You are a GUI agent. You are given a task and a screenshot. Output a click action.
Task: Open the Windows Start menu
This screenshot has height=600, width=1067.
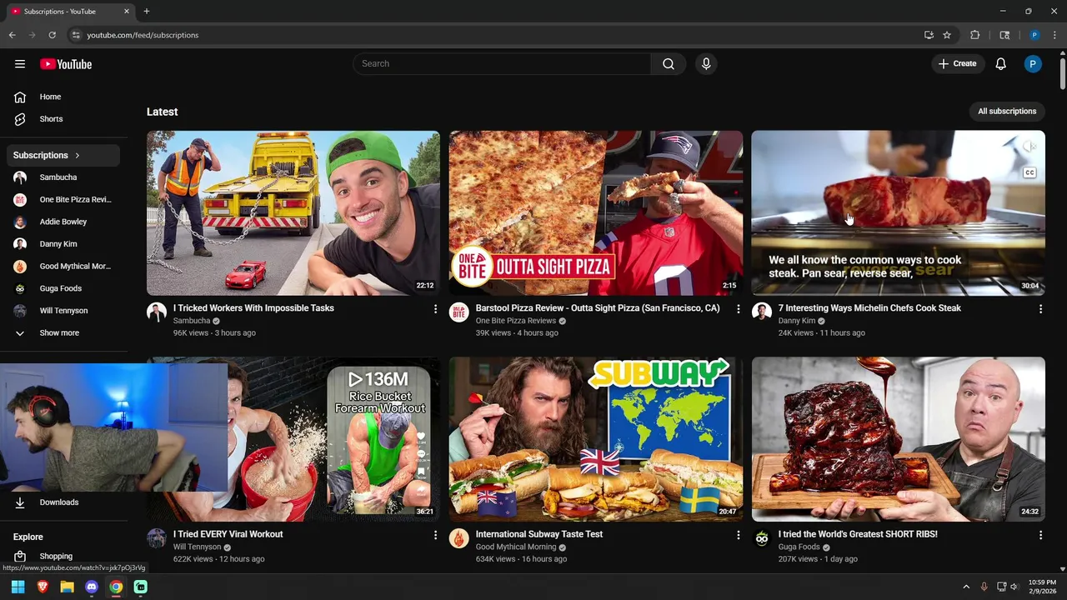(18, 587)
